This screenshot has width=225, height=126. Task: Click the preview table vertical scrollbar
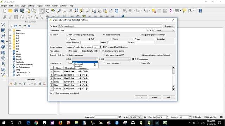[x=174, y=78]
